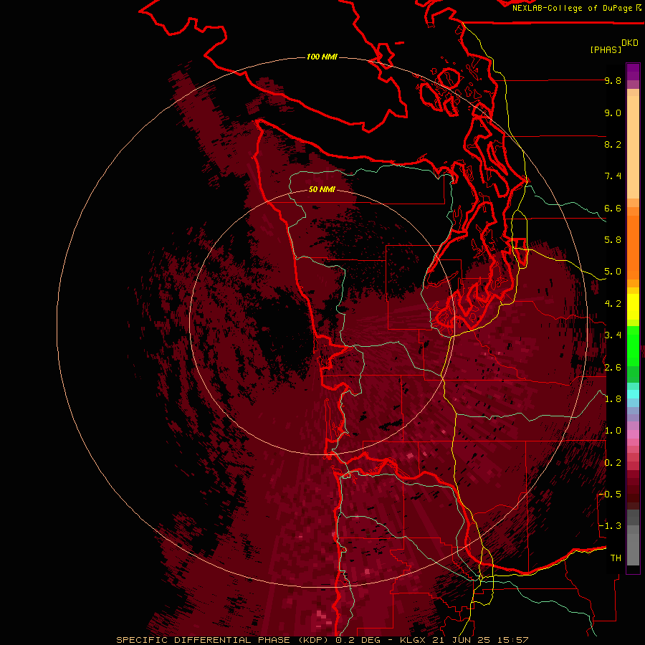Click the 3.4 color scale value
Screen dimensions: 645x645
pos(613,335)
